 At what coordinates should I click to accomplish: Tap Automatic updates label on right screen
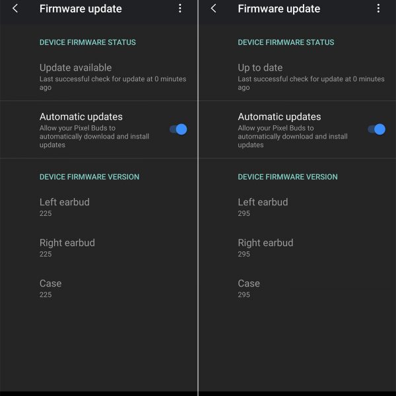279,117
